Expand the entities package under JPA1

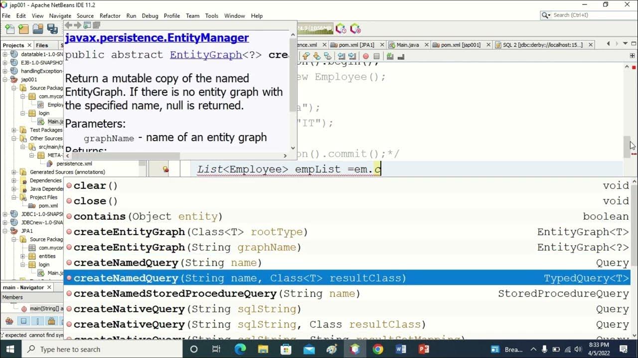click(23, 256)
